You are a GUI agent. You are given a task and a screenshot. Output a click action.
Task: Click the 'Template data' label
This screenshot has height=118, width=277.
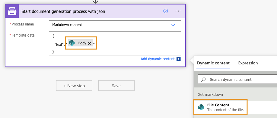(x=23, y=35)
